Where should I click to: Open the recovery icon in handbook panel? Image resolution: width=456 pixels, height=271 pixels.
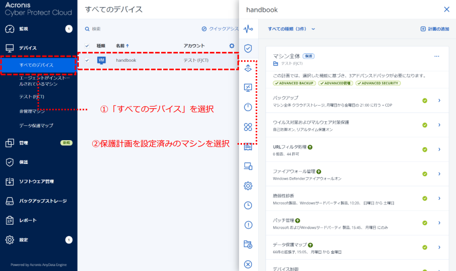click(248, 68)
